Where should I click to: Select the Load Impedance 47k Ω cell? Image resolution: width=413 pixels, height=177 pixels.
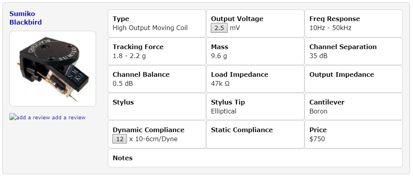tap(255, 79)
